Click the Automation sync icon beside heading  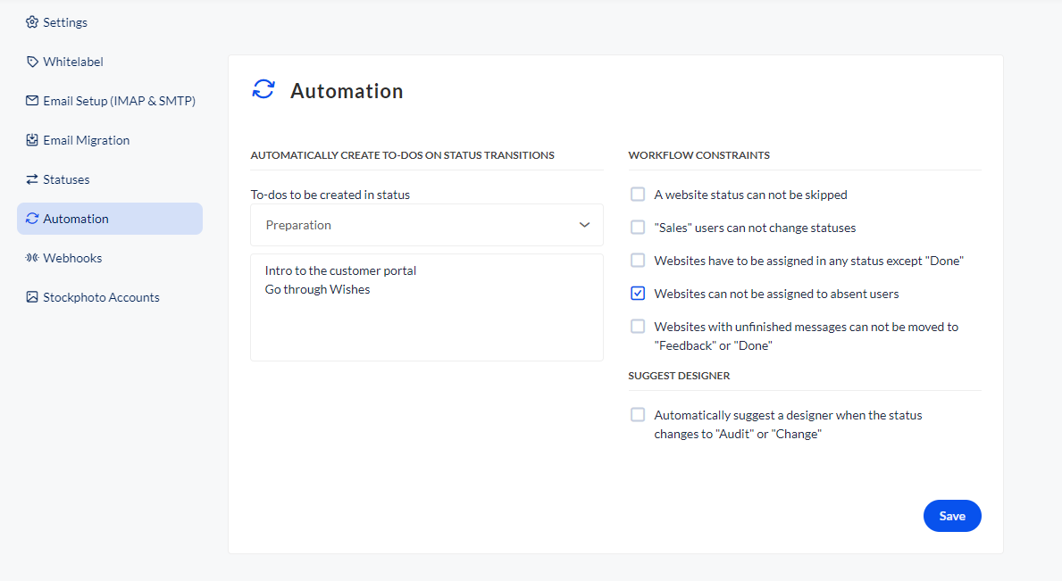(263, 90)
